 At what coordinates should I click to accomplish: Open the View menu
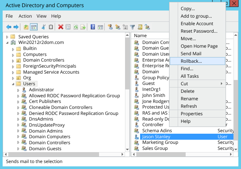pyautogui.click(x=41, y=16)
